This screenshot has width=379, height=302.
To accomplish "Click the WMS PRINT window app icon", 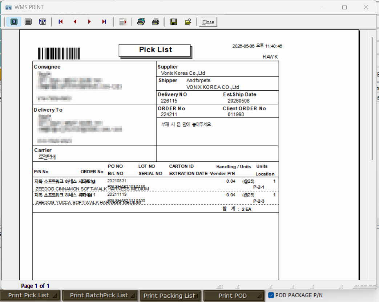I will [x=8, y=8].
